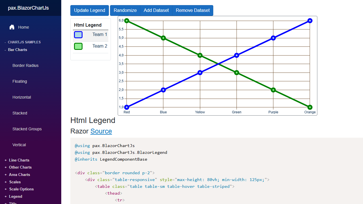Click blue data point at Yellow
The image size is (363, 204).
[200, 73]
